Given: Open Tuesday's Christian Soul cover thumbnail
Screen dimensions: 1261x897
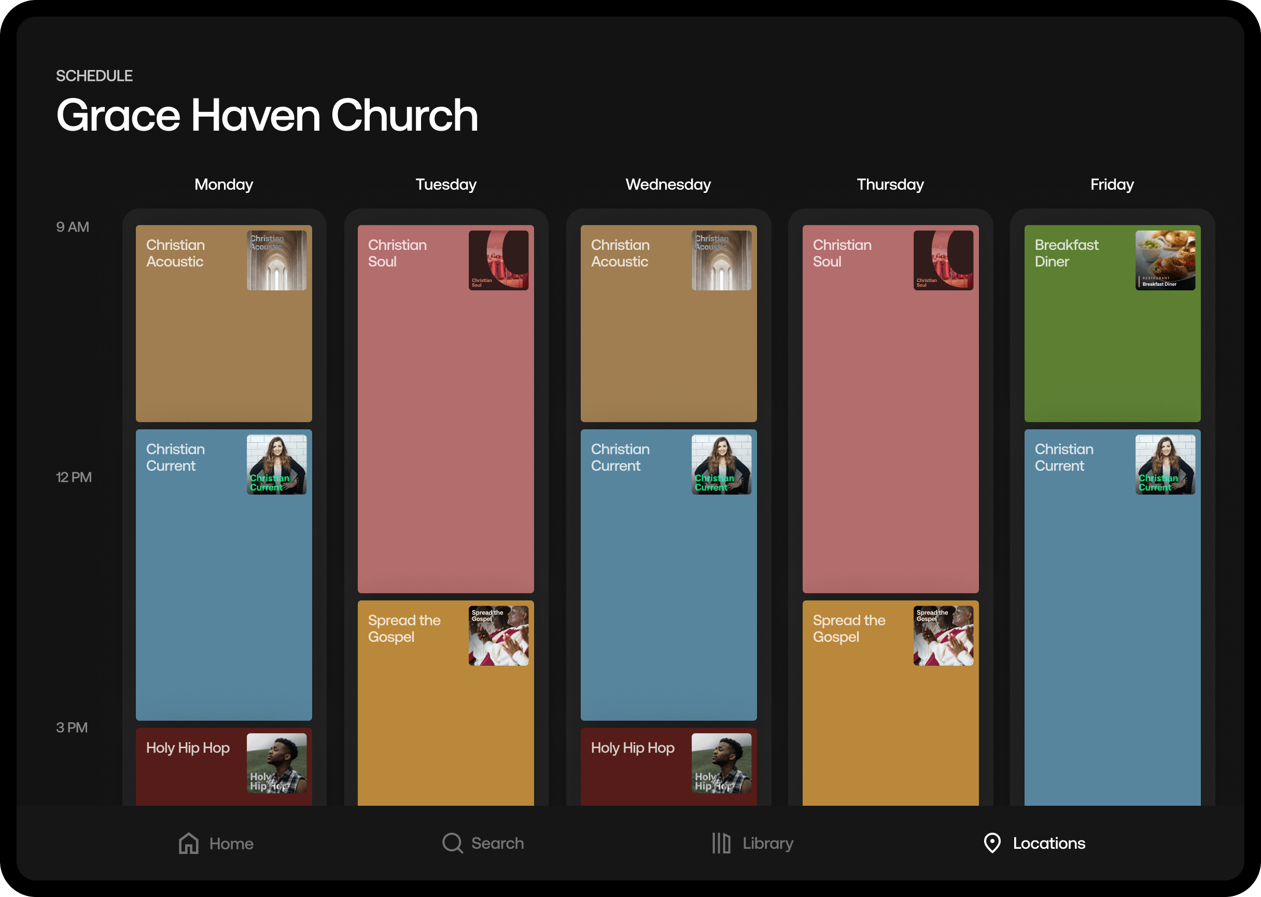Looking at the screenshot, I should pos(498,260).
